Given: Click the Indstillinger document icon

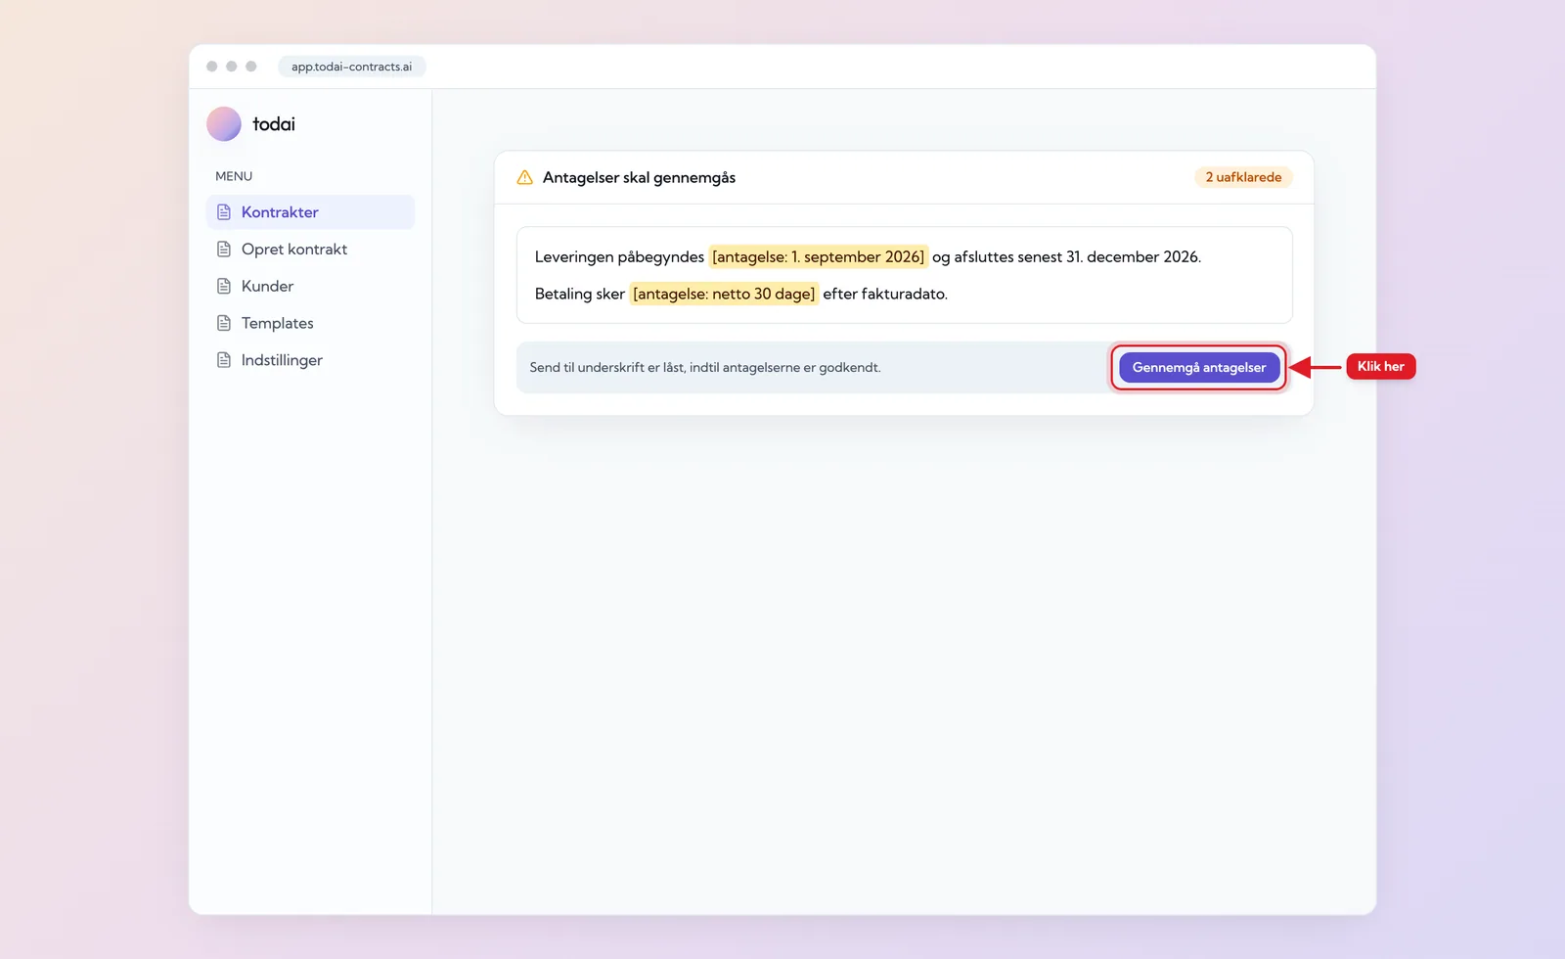Looking at the screenshot, I should coord(224,360).
